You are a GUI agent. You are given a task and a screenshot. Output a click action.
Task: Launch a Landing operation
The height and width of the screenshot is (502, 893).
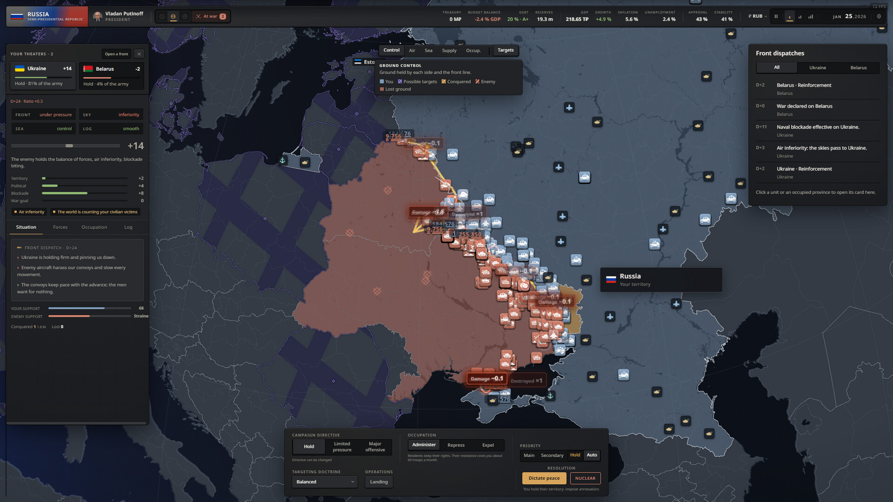click(x=379, y=482)
